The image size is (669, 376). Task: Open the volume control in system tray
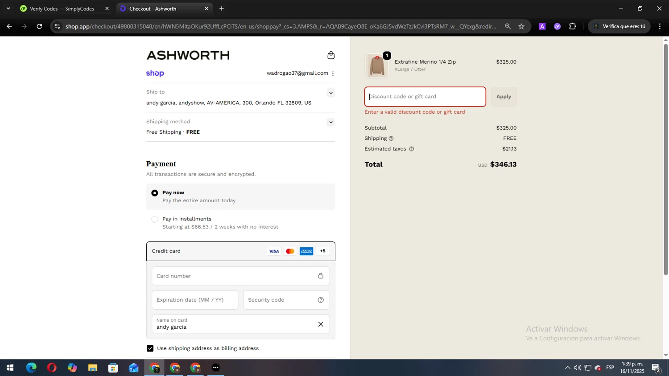tap(578, 368)
